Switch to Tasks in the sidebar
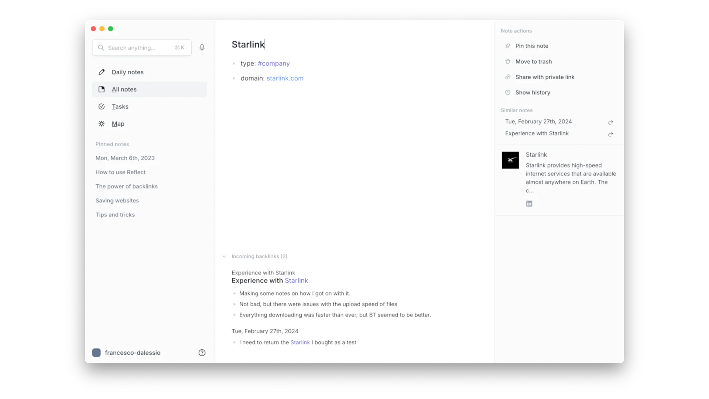Screen dimensions: 709x399 [120, 106]
